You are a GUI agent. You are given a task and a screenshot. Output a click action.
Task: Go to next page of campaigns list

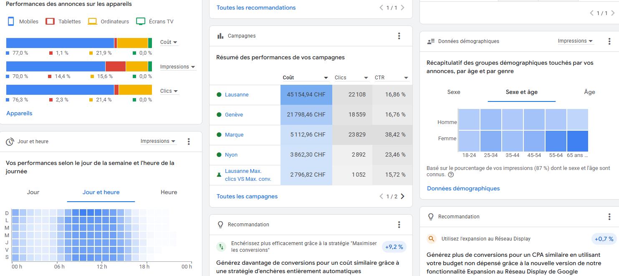[402, 196]
